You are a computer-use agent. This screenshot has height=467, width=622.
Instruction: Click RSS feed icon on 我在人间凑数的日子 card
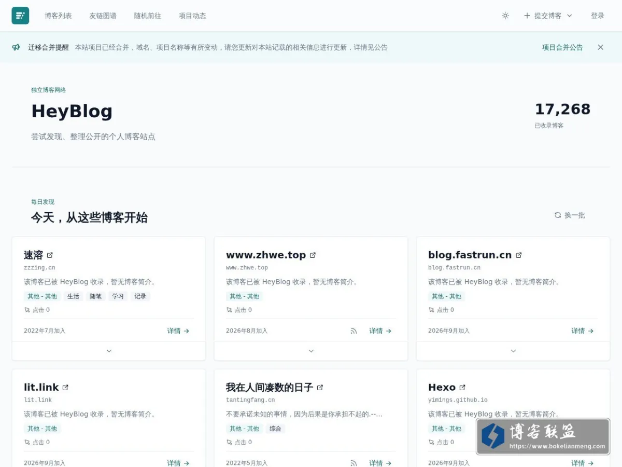[x=354, y=463]
